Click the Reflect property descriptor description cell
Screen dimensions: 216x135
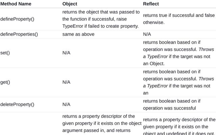click(x=179, y=127)
